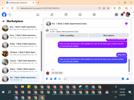Send a thumbs-up like

128,79
